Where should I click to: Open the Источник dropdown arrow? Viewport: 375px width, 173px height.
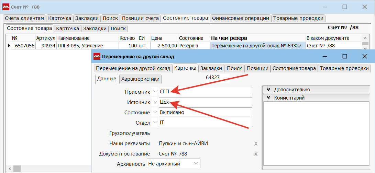[155, 102]
